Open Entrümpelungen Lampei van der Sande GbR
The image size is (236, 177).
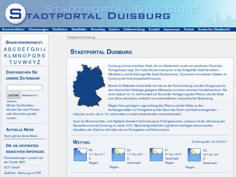pyautogui.click(x=24, y=160)
